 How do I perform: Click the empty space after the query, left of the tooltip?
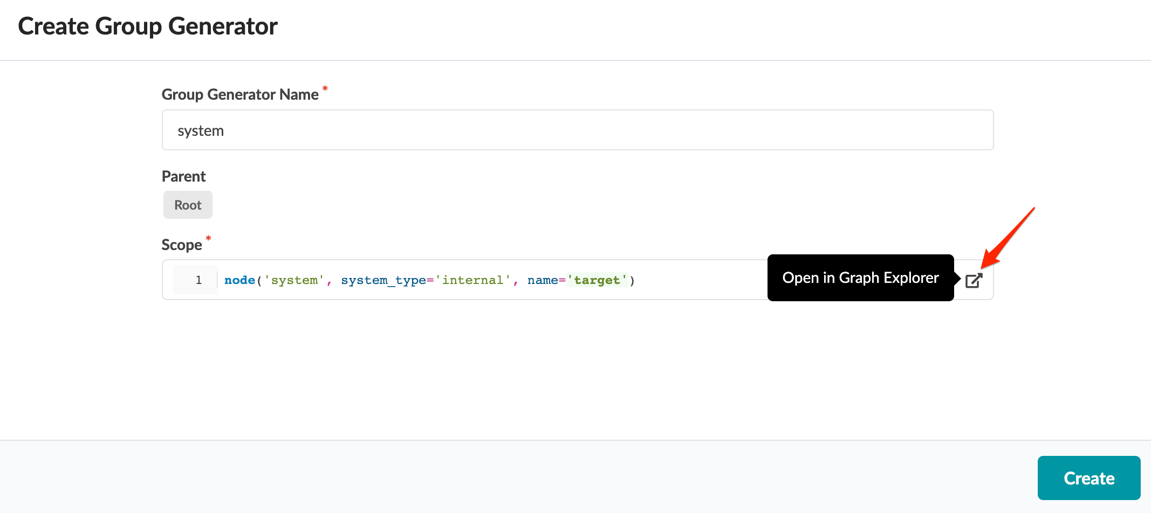[x=701, y=280]
